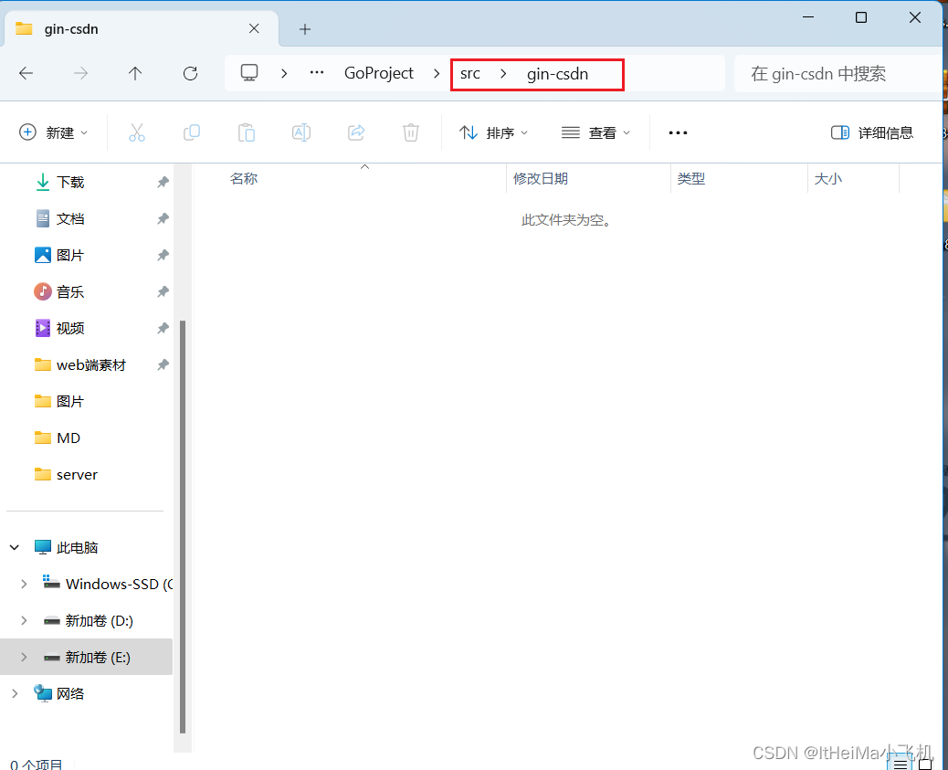Open a new File Explorer tab
Image resolution: width=948 pixels, height=770 pixels.
(304, 28)
